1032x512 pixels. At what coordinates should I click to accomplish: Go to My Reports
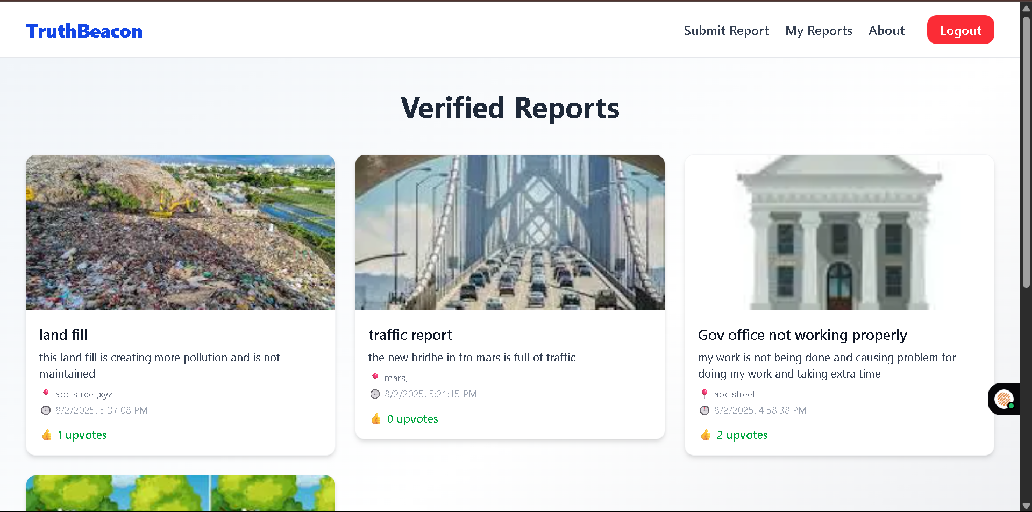click(x=819, y=31)
